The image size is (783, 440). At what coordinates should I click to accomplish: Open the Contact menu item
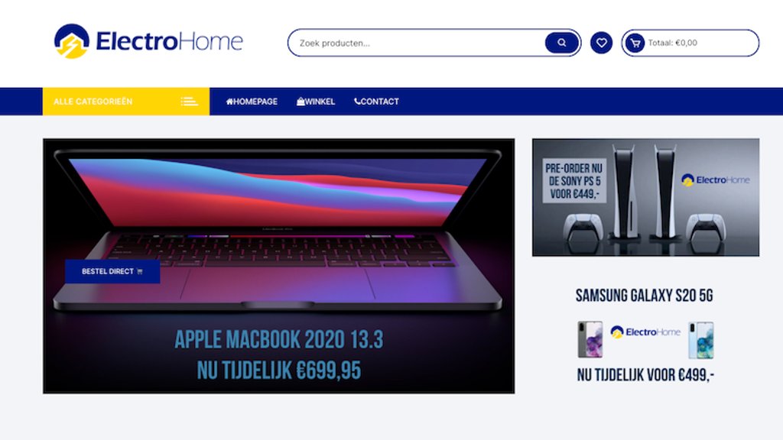(x=376, y=102)
